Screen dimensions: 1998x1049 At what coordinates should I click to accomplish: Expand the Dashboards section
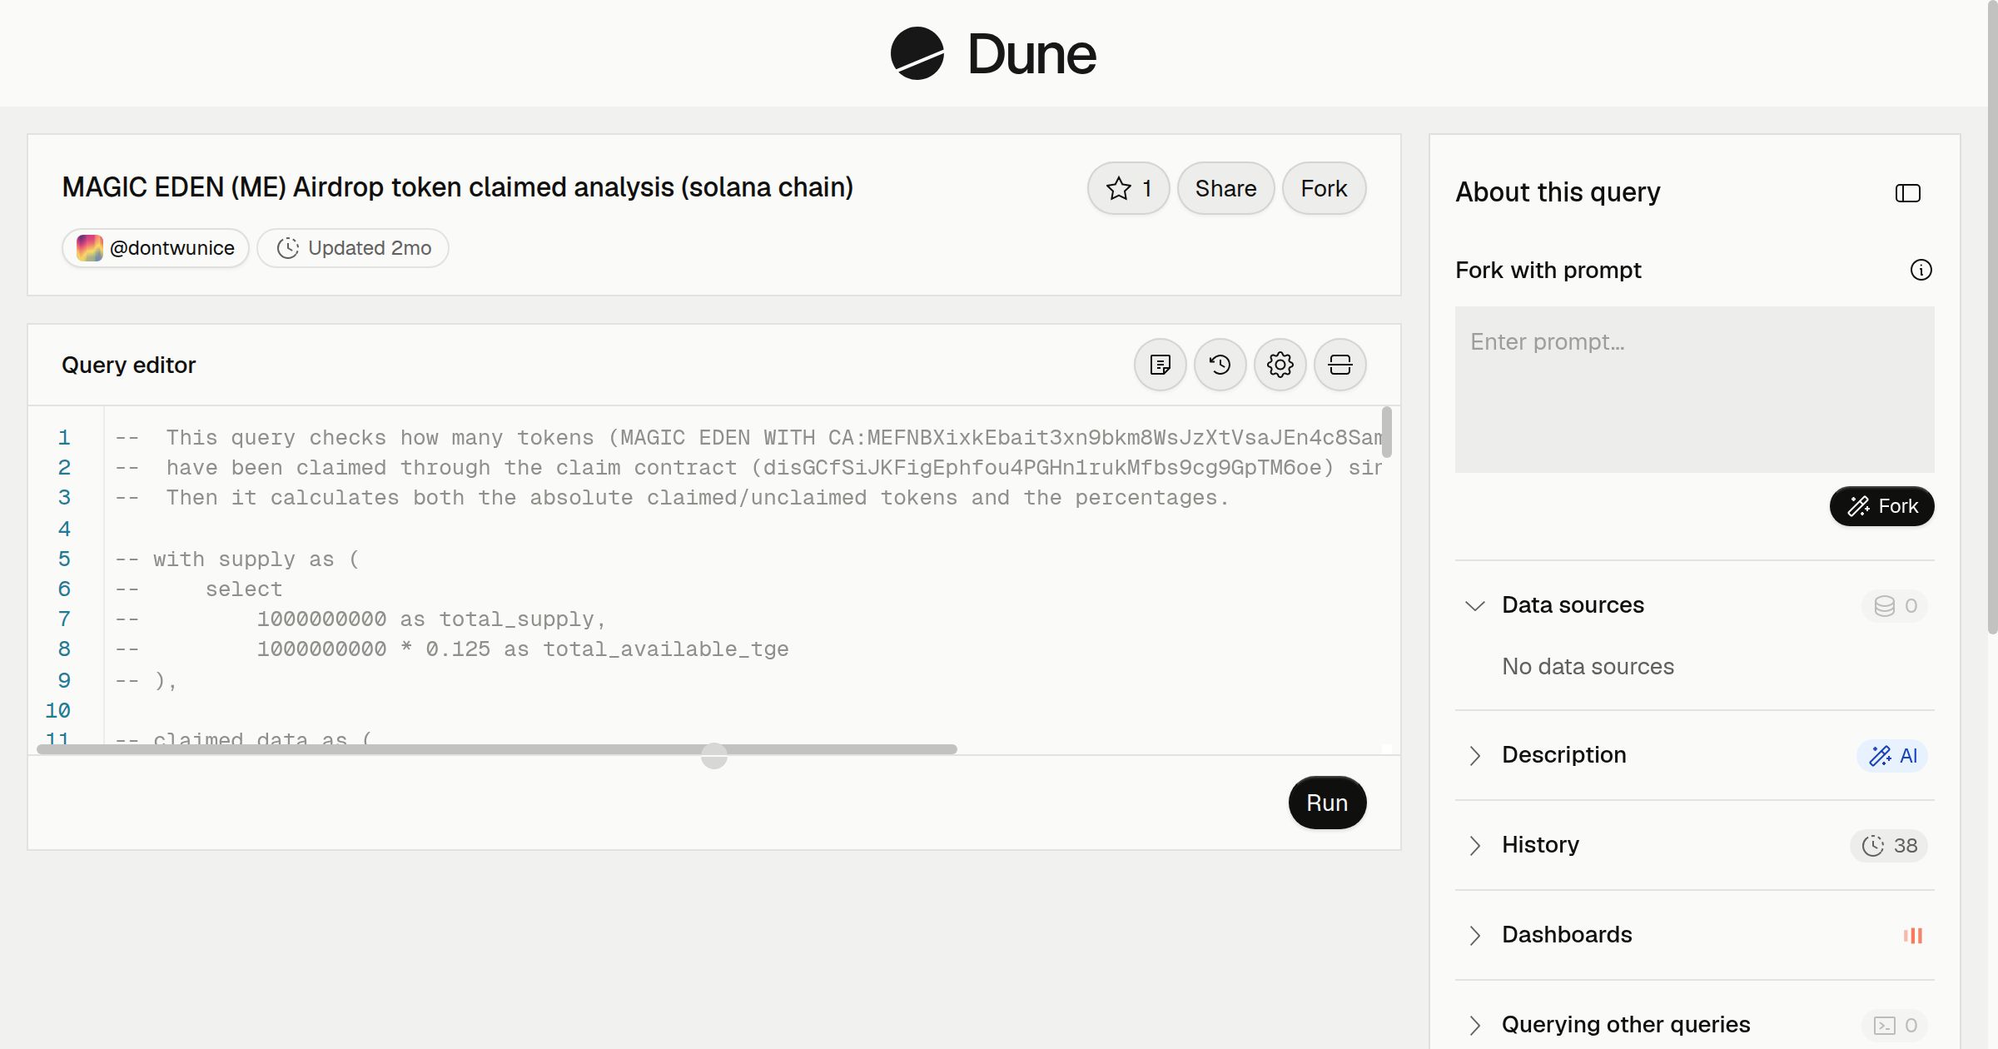(1474, 935)
